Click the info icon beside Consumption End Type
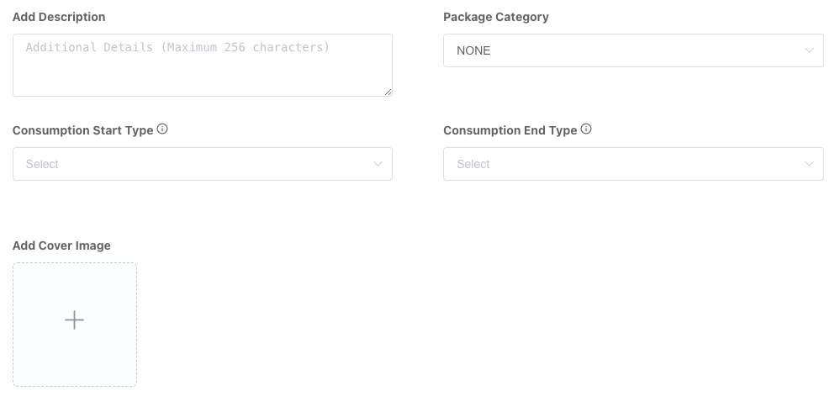The image size is (835, 396). 587,129
